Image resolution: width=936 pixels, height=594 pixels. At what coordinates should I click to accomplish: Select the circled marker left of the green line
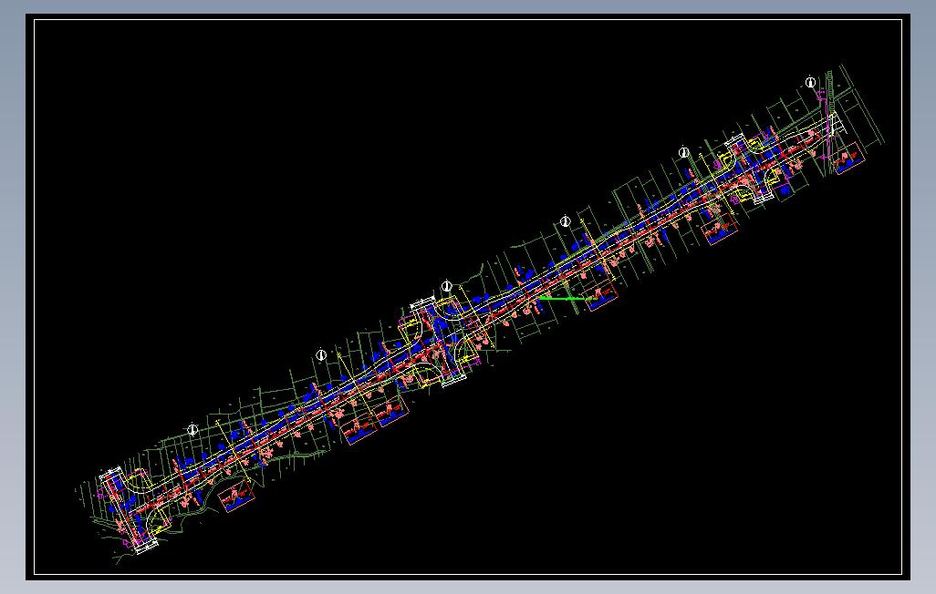(447, 286)
